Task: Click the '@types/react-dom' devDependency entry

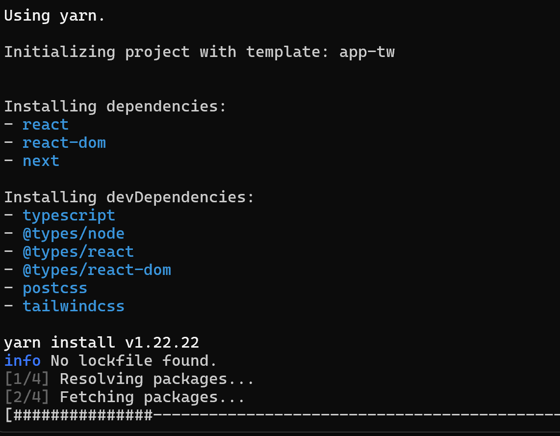Action: click(x=97, y=270)
